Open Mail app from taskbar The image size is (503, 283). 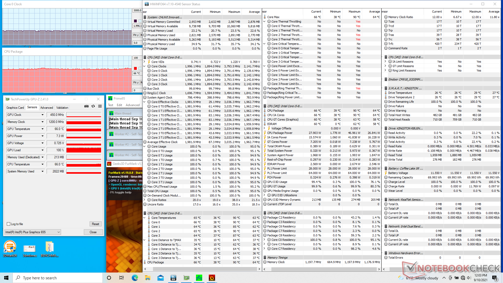[161, 278]
